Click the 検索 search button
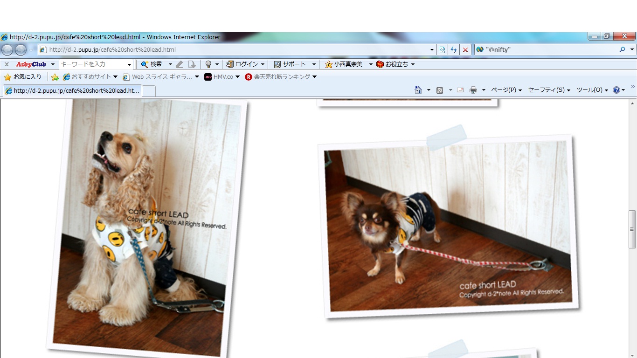The width and height of the screenshot is (637, 358). click(x=152, y=64)
